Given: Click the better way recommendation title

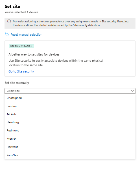Looking at the screenshot, I should [34, 54].
